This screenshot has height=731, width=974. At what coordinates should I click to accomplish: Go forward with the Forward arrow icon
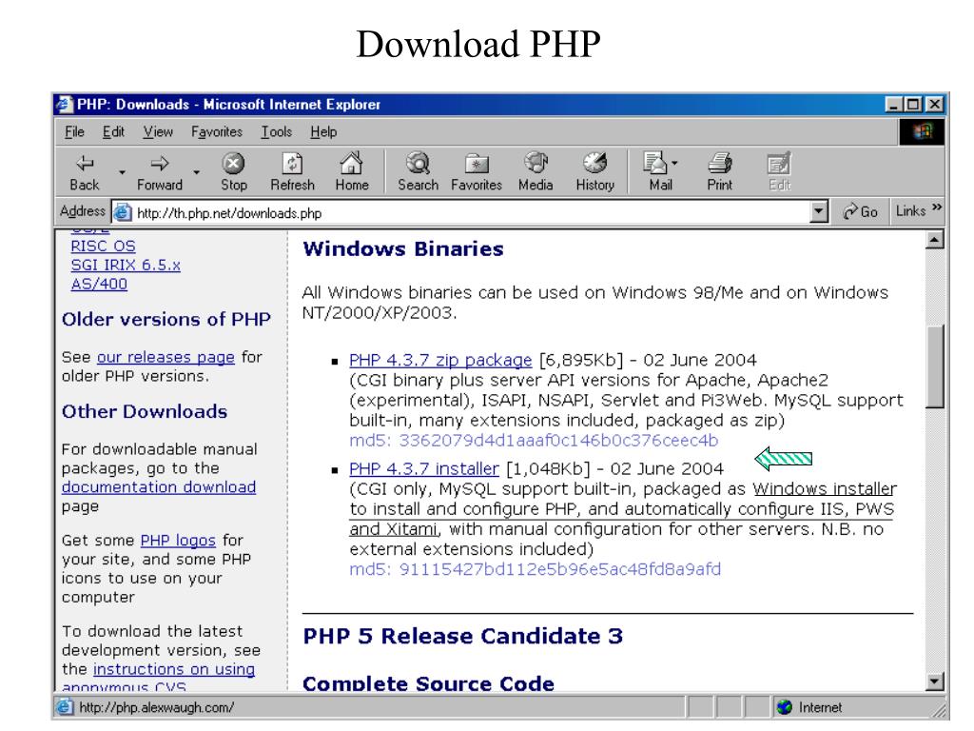tap(160, 164)
